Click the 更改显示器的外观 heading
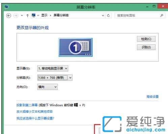The height and width of the screenshot is (134, 168). (32, 28)
